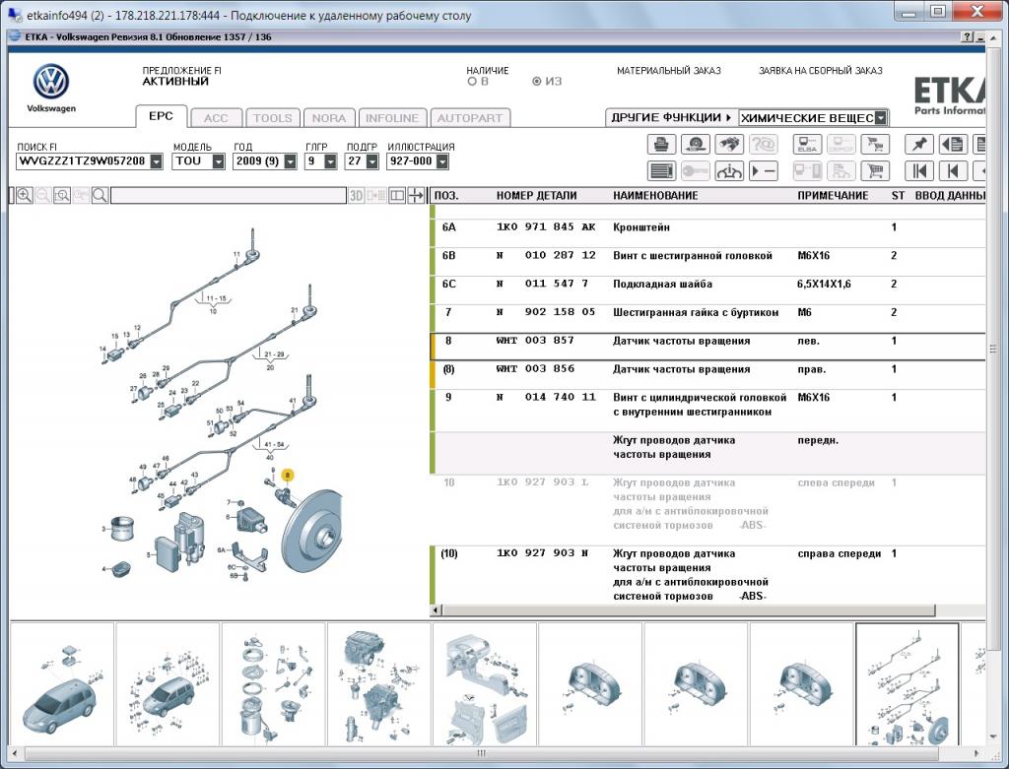Click the Volkswagen logo
The width and height of the screenshot is (1009, 769).
[51, 82]
